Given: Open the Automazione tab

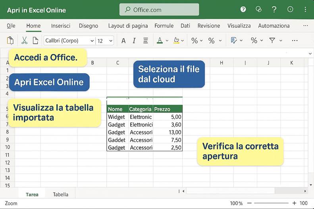Looking at the screenshot, I should click(274, 26).
